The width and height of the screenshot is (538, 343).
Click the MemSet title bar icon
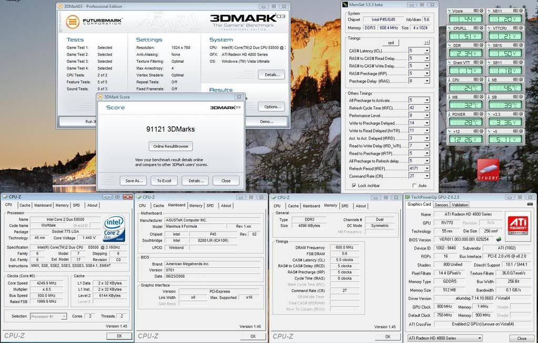[x=345, y=5]
